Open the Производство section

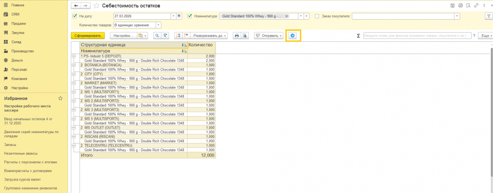tap(23, 51)
